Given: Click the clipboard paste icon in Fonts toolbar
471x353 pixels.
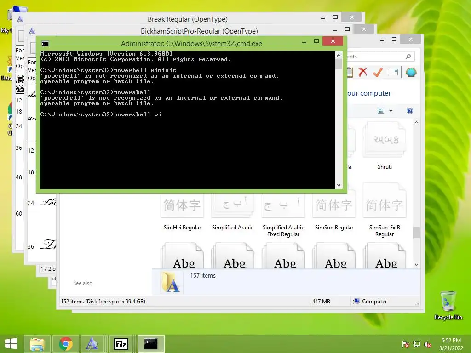Looking at the screenshot, I should [x=350, y=72].
